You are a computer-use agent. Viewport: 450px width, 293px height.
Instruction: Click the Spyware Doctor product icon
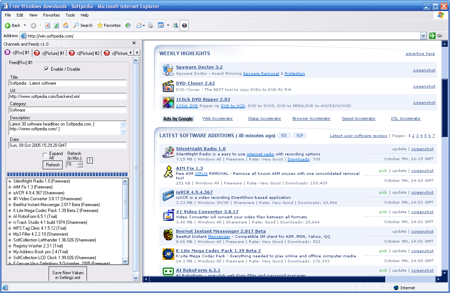168,70
